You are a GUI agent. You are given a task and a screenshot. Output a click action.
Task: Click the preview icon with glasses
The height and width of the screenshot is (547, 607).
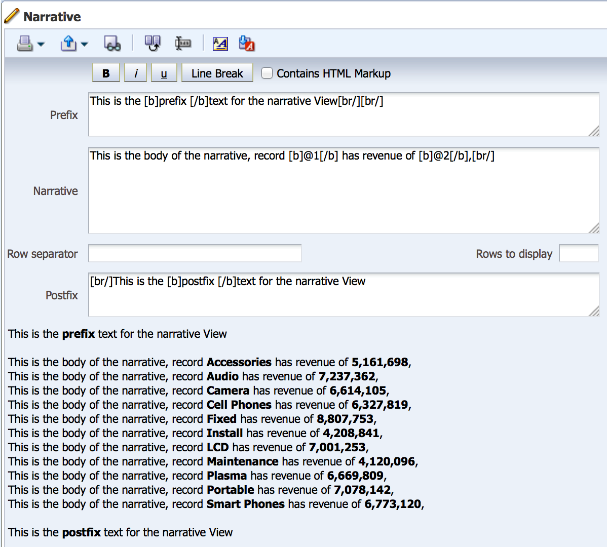tap(112, 44)
